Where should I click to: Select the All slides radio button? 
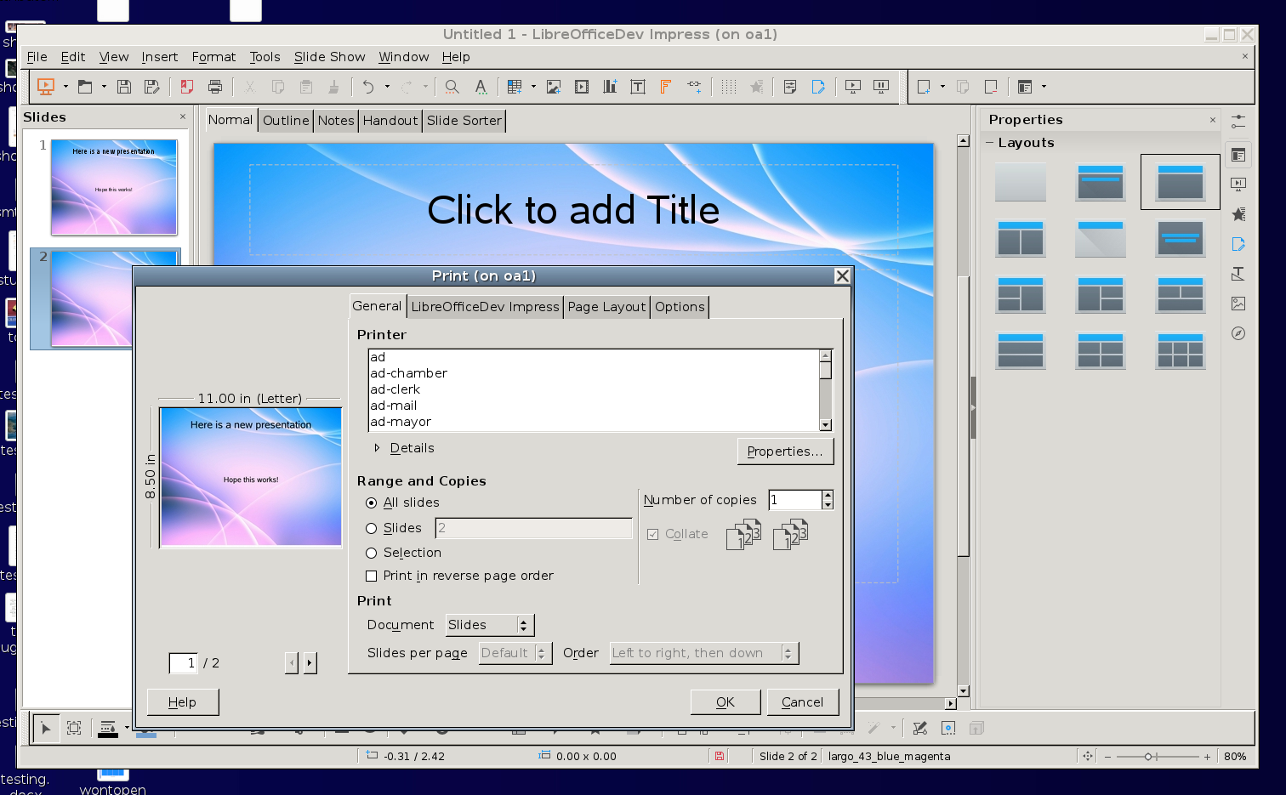(371, 503)
